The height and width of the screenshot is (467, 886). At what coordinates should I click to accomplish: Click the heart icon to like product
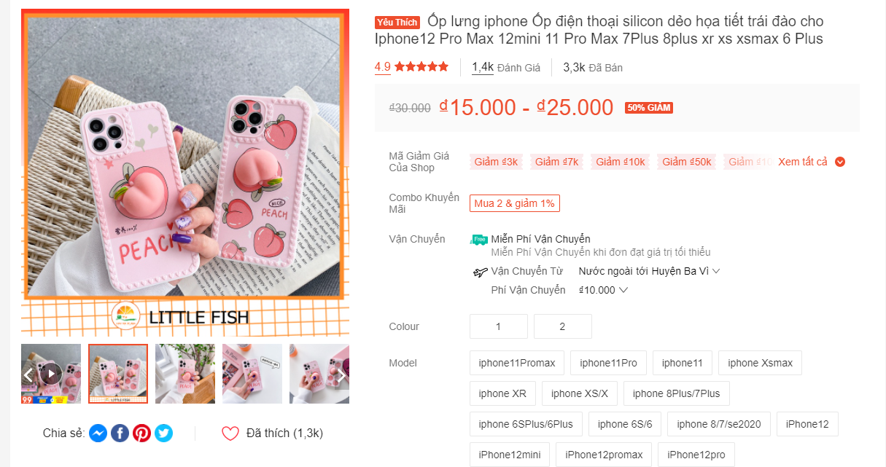tap(230, 433)
